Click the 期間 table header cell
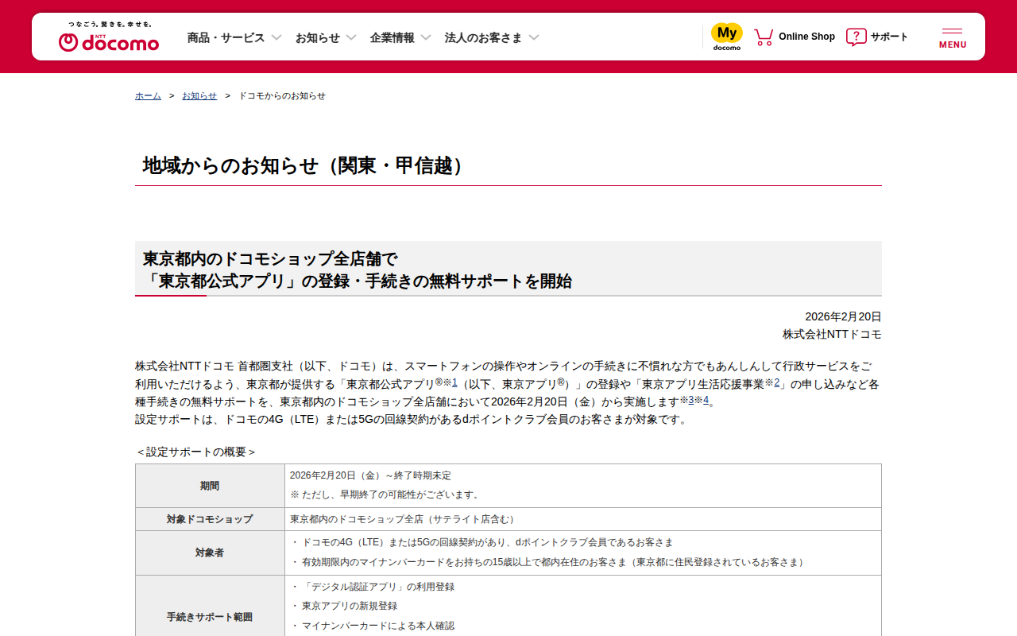The image size is (1017, 636). click(210, 486)
